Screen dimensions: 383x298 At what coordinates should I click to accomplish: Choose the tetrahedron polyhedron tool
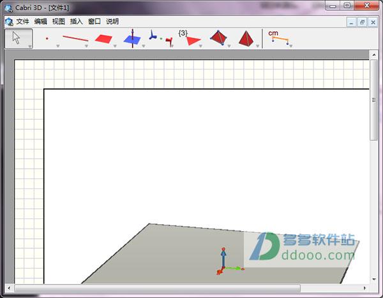[x=218, y=38]
